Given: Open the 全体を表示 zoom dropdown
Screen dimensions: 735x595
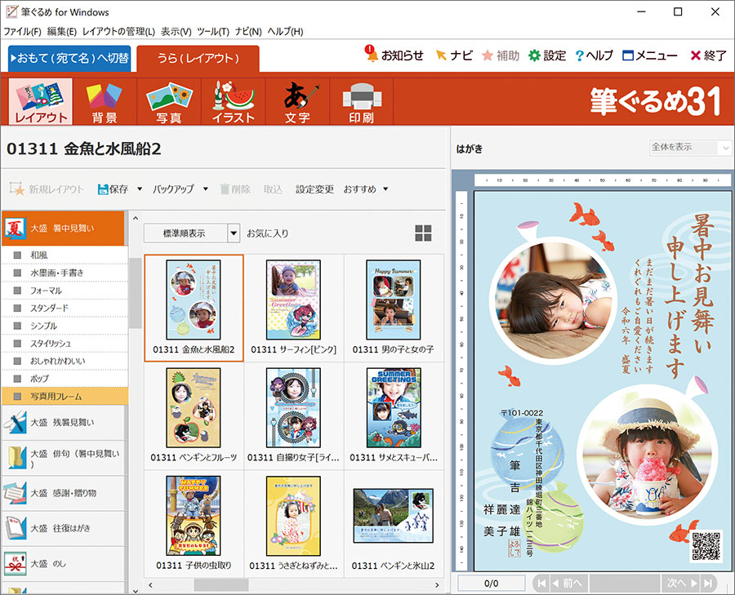Looking at the screenshot, I should pyautogui.click(x=688, y=148).
